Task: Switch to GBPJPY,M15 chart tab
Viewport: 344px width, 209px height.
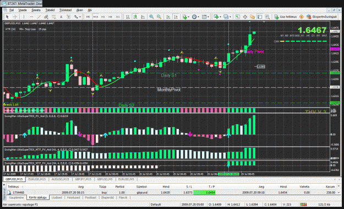Action: click(83, 179)
